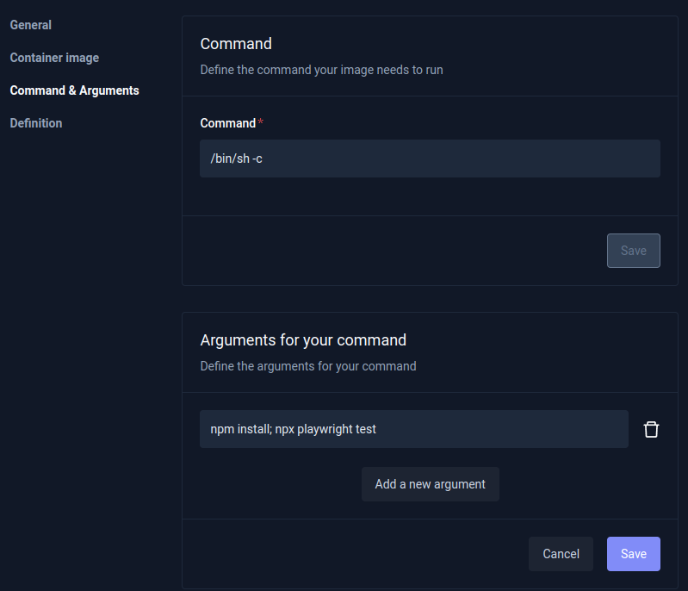Viewport: 688px width, 591px height.
Task: Click the 'Arguments for your command' heading
Action: [303, 340]
